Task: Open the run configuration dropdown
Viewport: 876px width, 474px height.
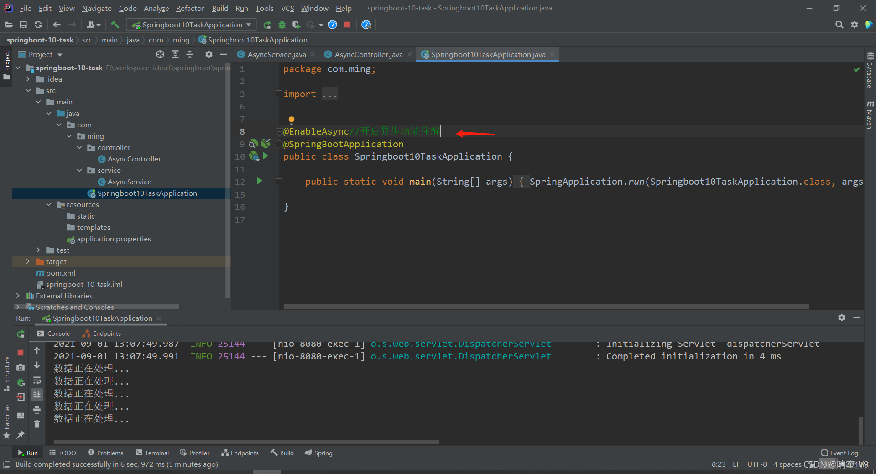Action: tap(248, 25)
